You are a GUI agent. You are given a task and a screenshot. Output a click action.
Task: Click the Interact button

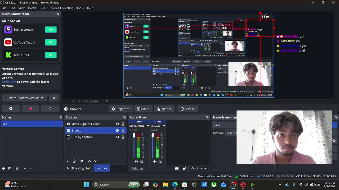pyautogui.click(x=164, y=109)
